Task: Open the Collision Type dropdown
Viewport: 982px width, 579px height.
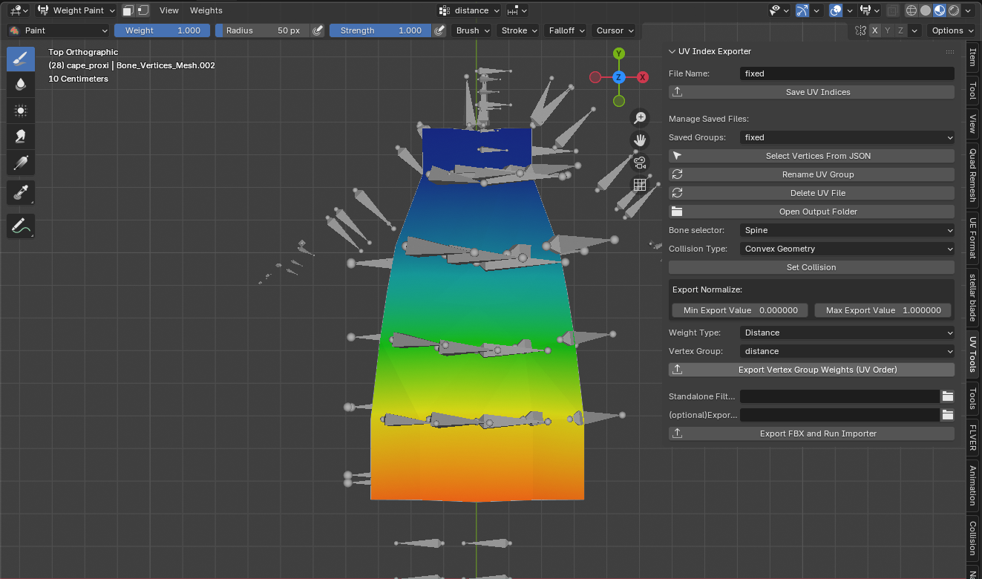Action: point(847,249)
